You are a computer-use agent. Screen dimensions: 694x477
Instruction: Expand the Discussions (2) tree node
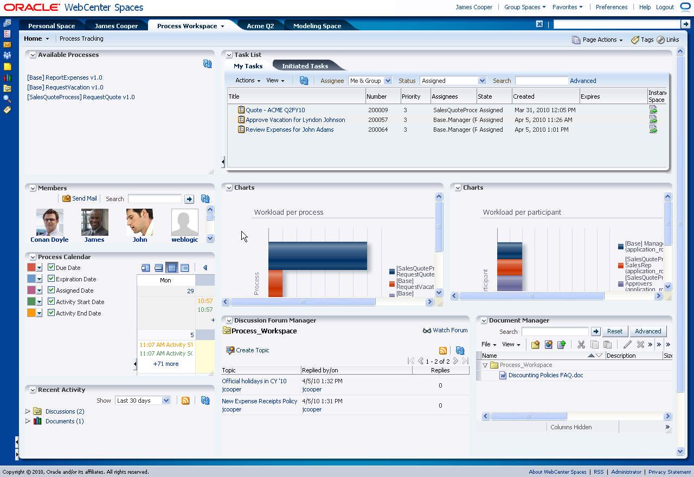(x=28, y=411)
